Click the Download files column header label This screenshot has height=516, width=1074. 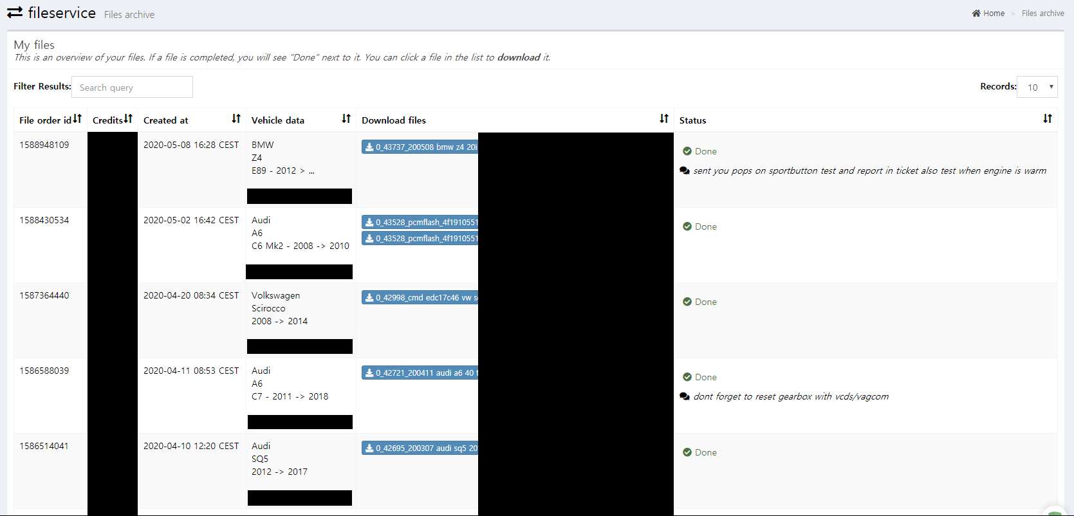tap(394, 120)
